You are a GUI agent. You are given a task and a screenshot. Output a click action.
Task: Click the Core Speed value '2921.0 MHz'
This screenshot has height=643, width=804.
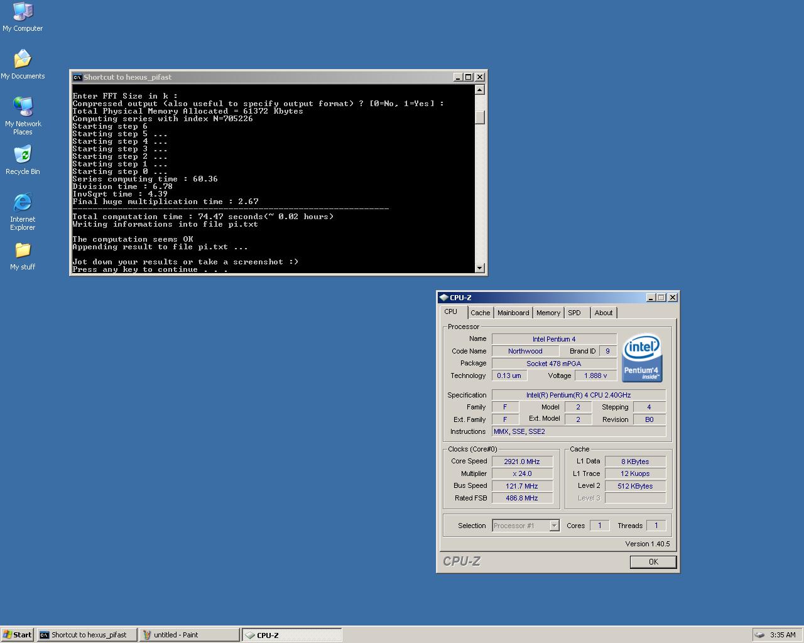click(522, 462)
